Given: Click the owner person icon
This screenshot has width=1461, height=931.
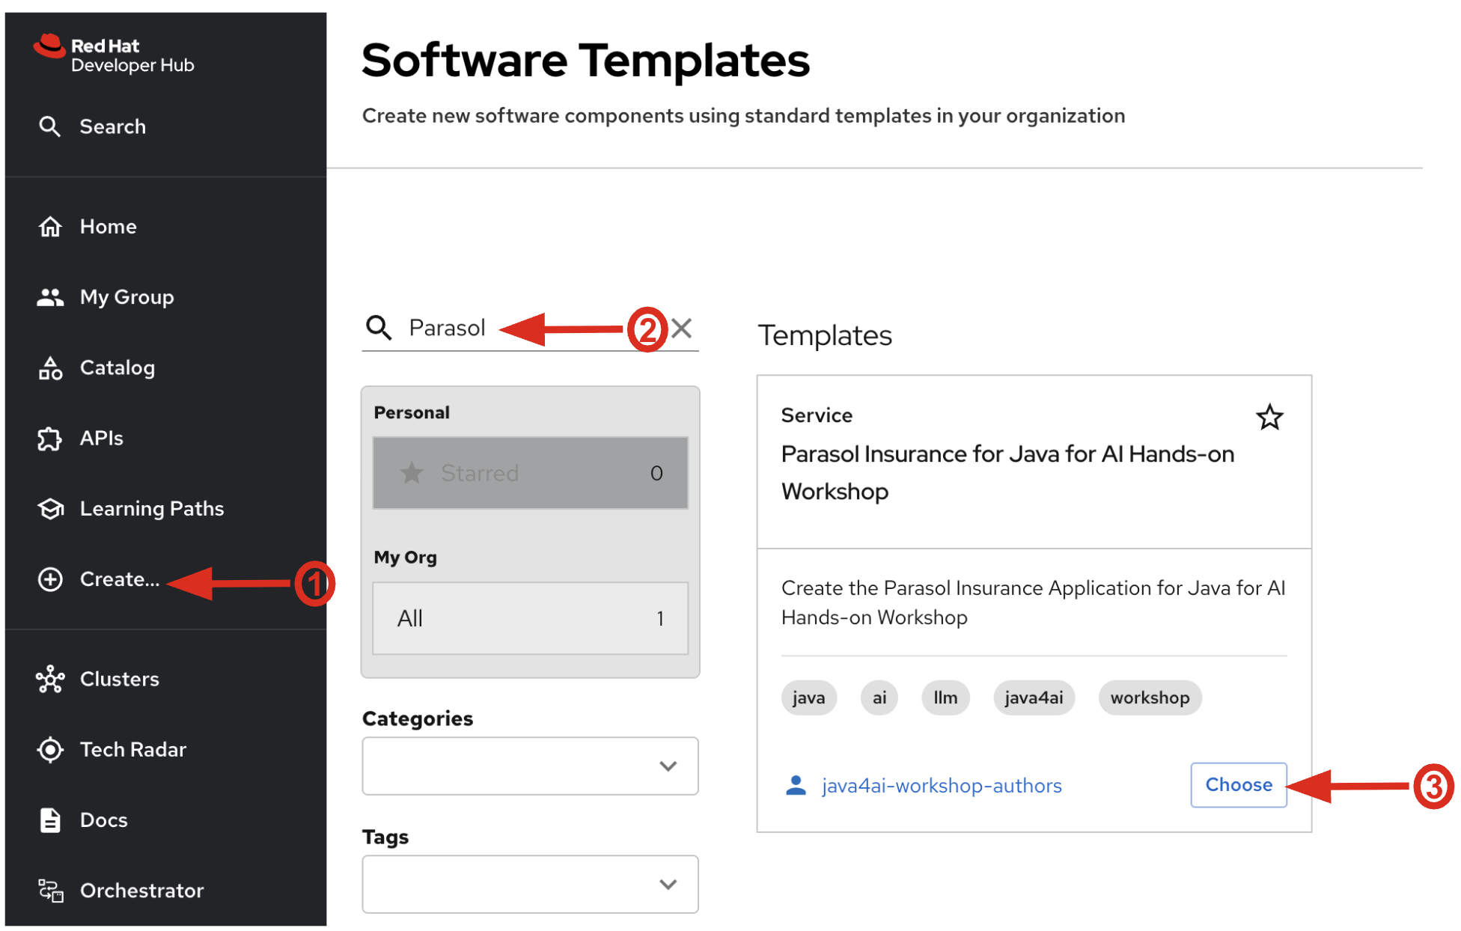Looking at the screenshot, I should pos(796,785).
